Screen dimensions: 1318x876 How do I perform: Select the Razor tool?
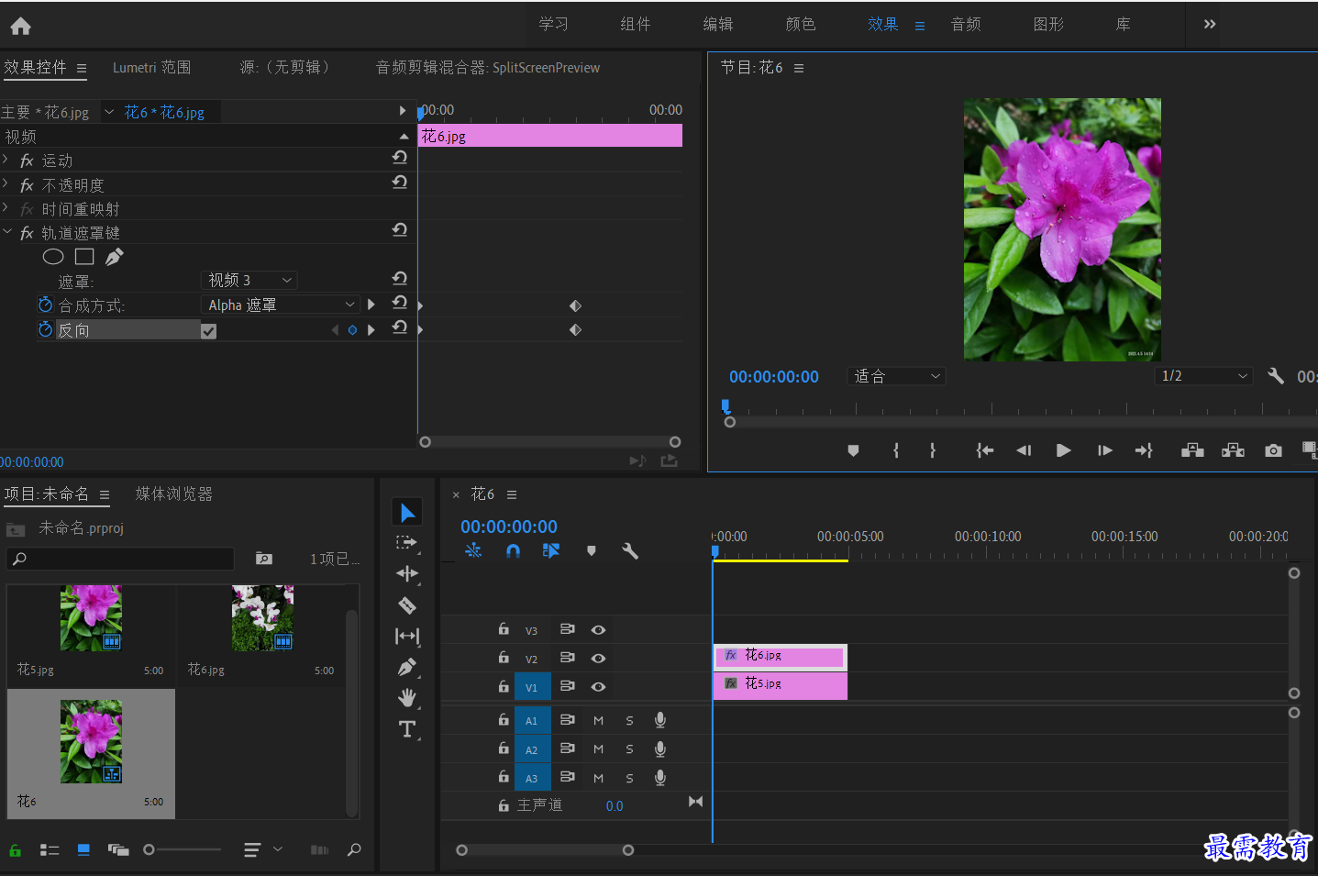(x=407, y=605)
